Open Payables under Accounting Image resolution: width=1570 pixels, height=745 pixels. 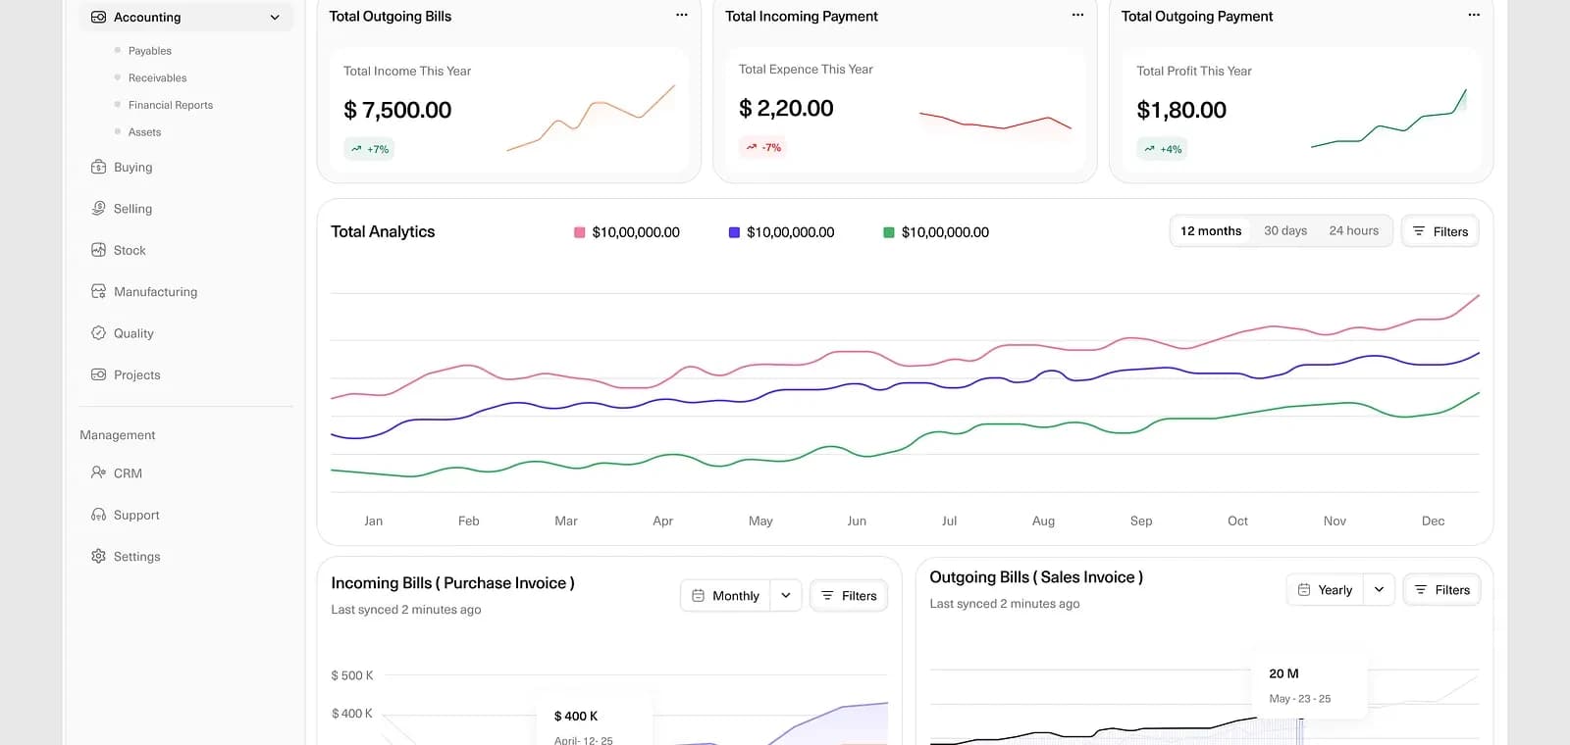(150, 51)
